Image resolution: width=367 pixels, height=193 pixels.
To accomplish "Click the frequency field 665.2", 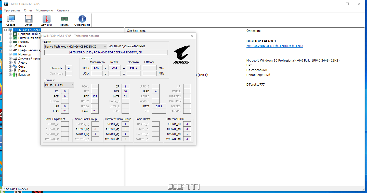I will (x=134, y=68).
